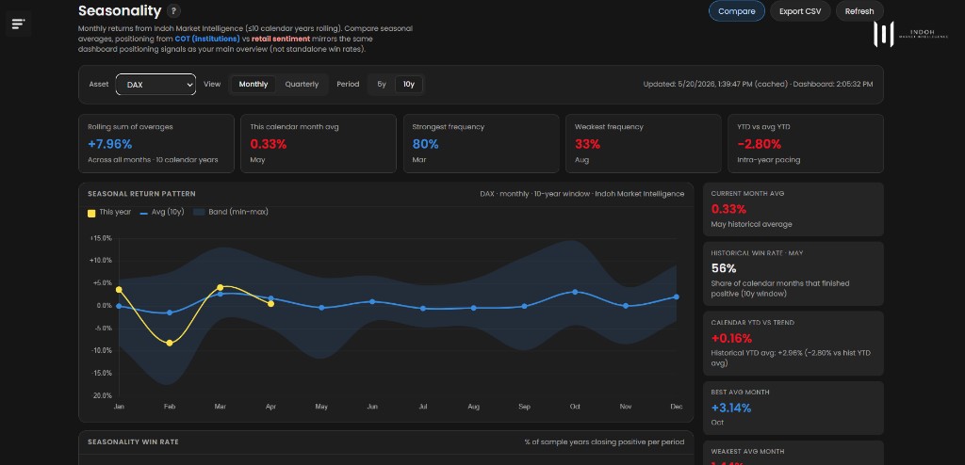Click Export CSV button
The height and width of the screenshot is (465, 965).
[x=800, y=11]
